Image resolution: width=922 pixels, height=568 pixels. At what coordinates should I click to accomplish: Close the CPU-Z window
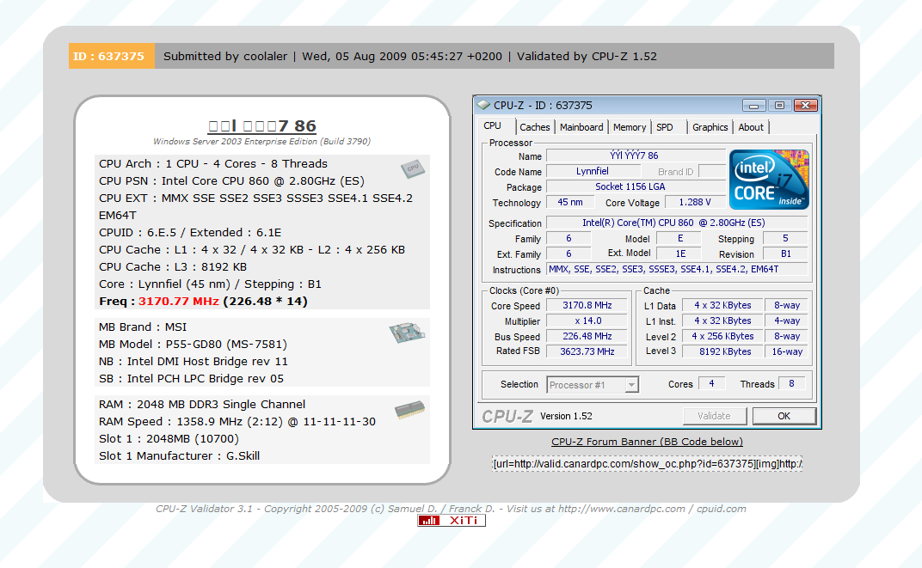(806, 106)
